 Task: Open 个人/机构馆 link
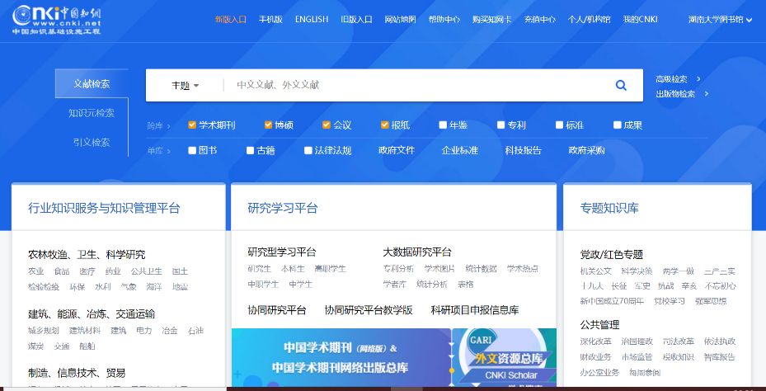point(590,20)
